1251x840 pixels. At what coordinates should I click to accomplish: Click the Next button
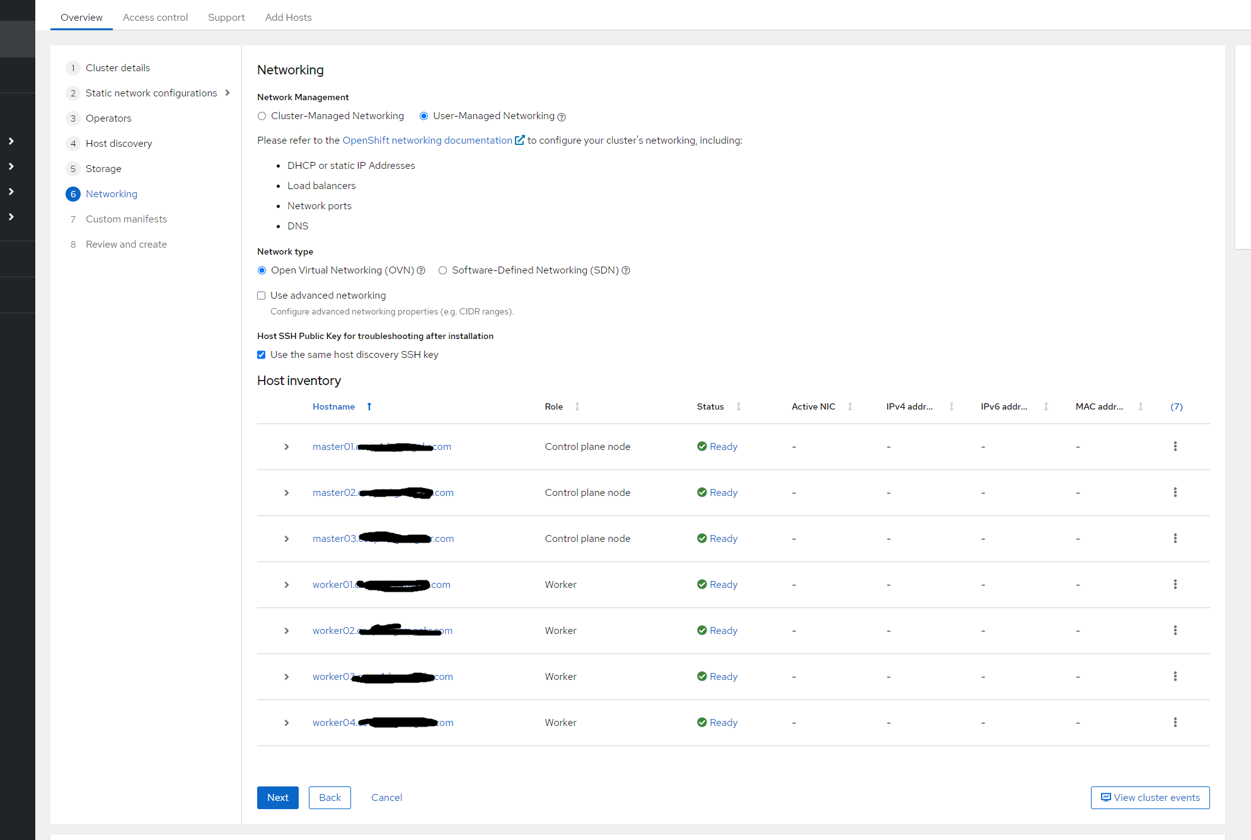point(277,797)
